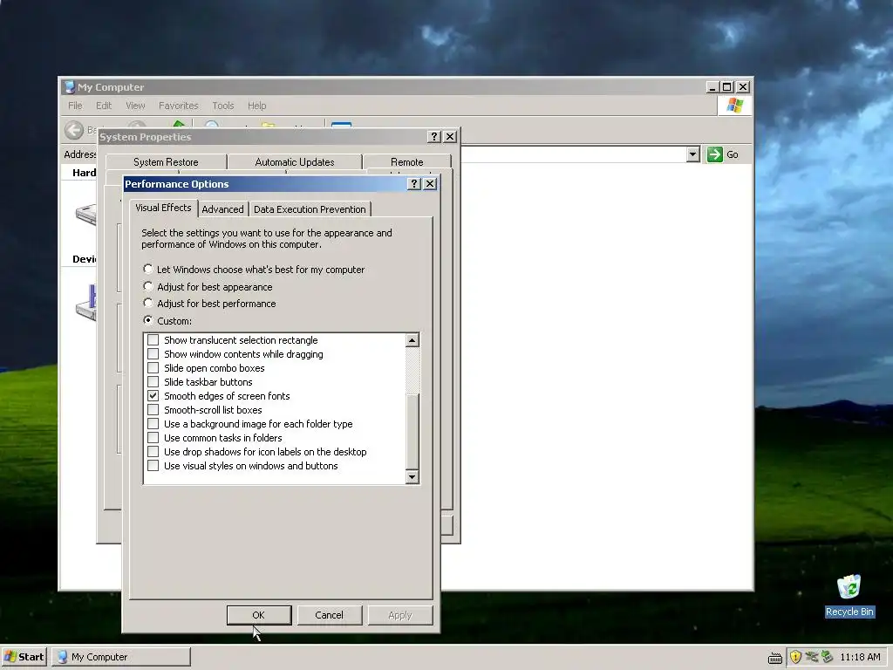Open the View menu
This screenshot has height=670, width=893.
point(135,106)
